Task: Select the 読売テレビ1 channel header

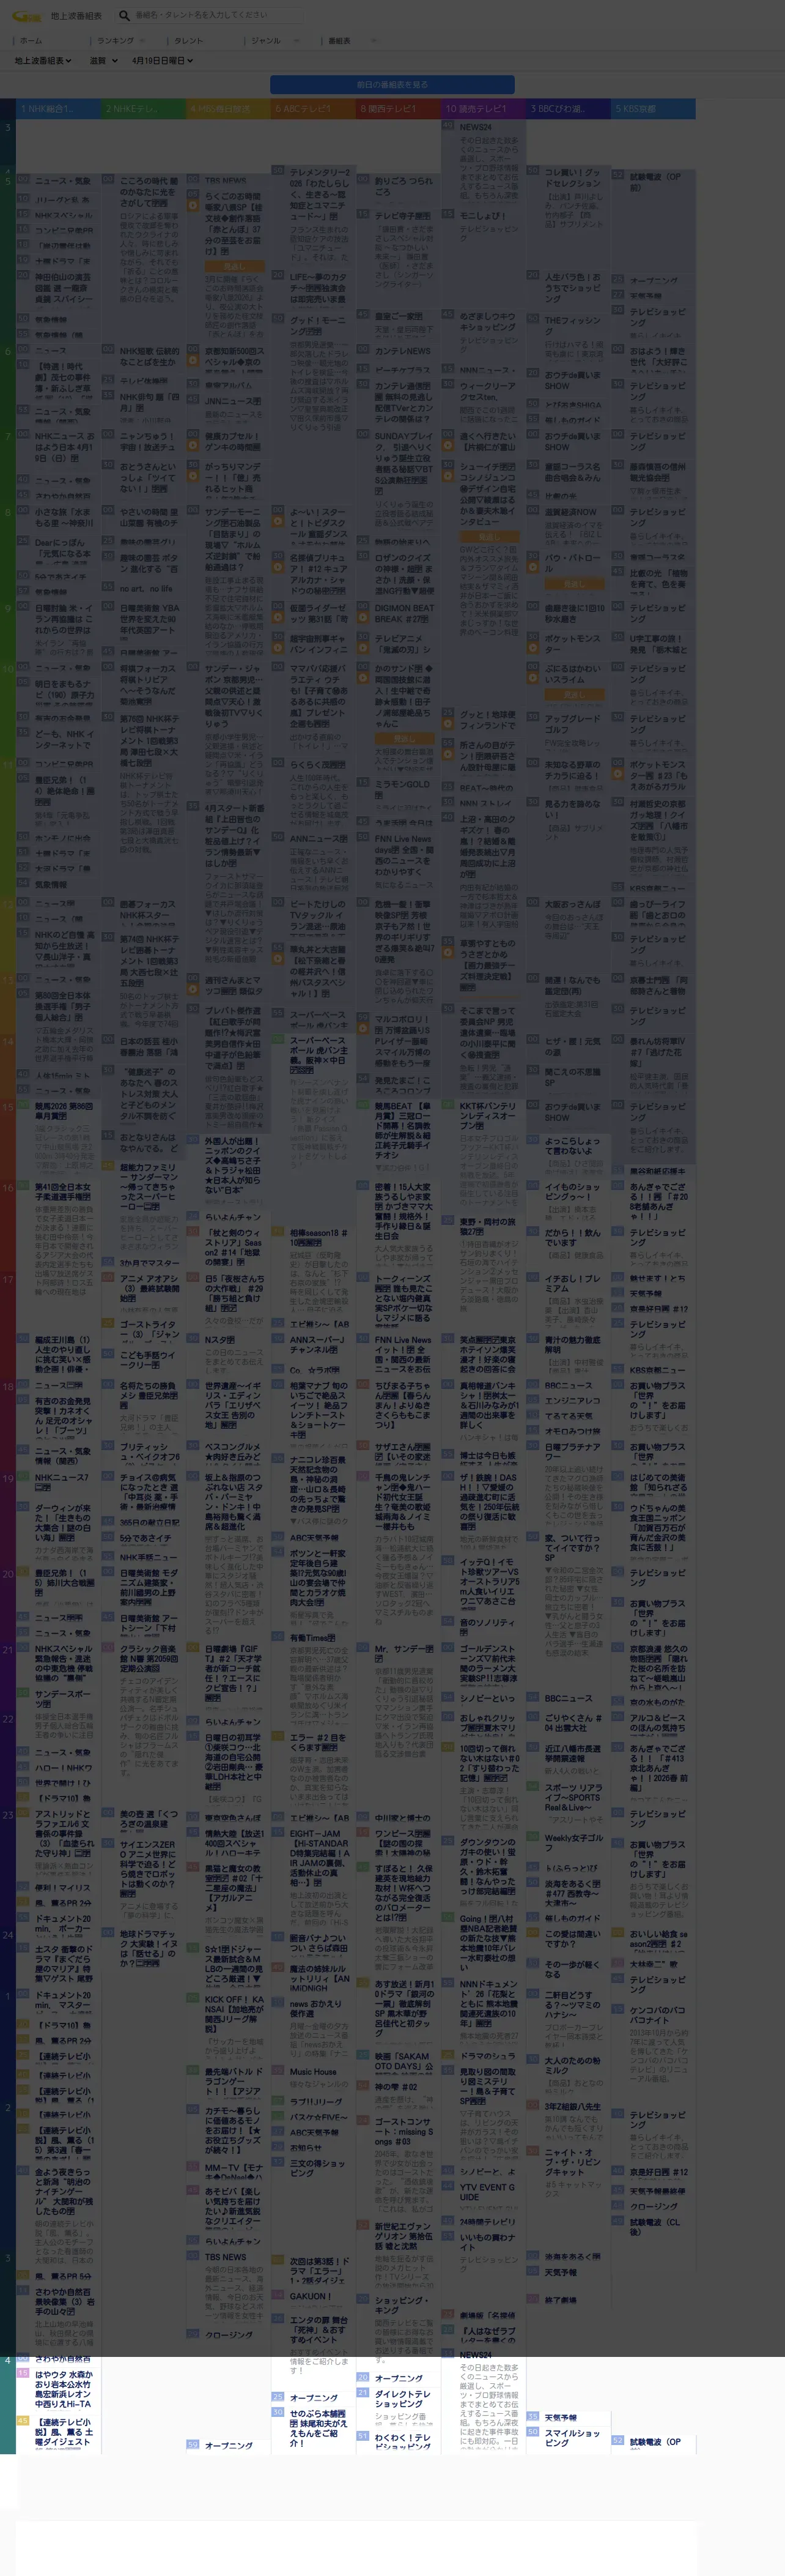Action: (484, 109)
